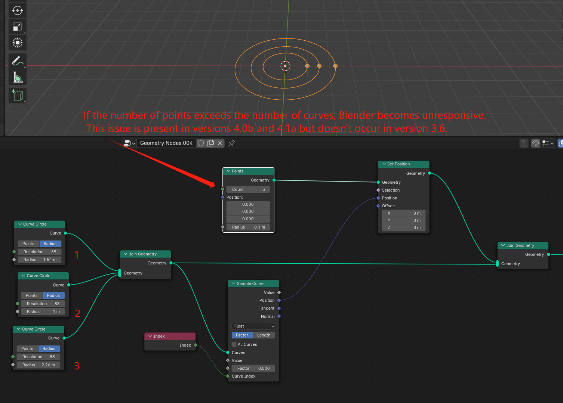The width and height of the screenshot is (563, 403).
Task: Switch Sample Curve mode to Length
Action: (x=264, y=335)
